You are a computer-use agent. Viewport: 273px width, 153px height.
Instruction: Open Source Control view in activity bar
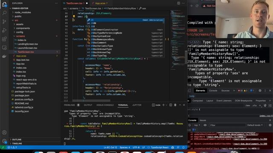[x=4, y=22]
